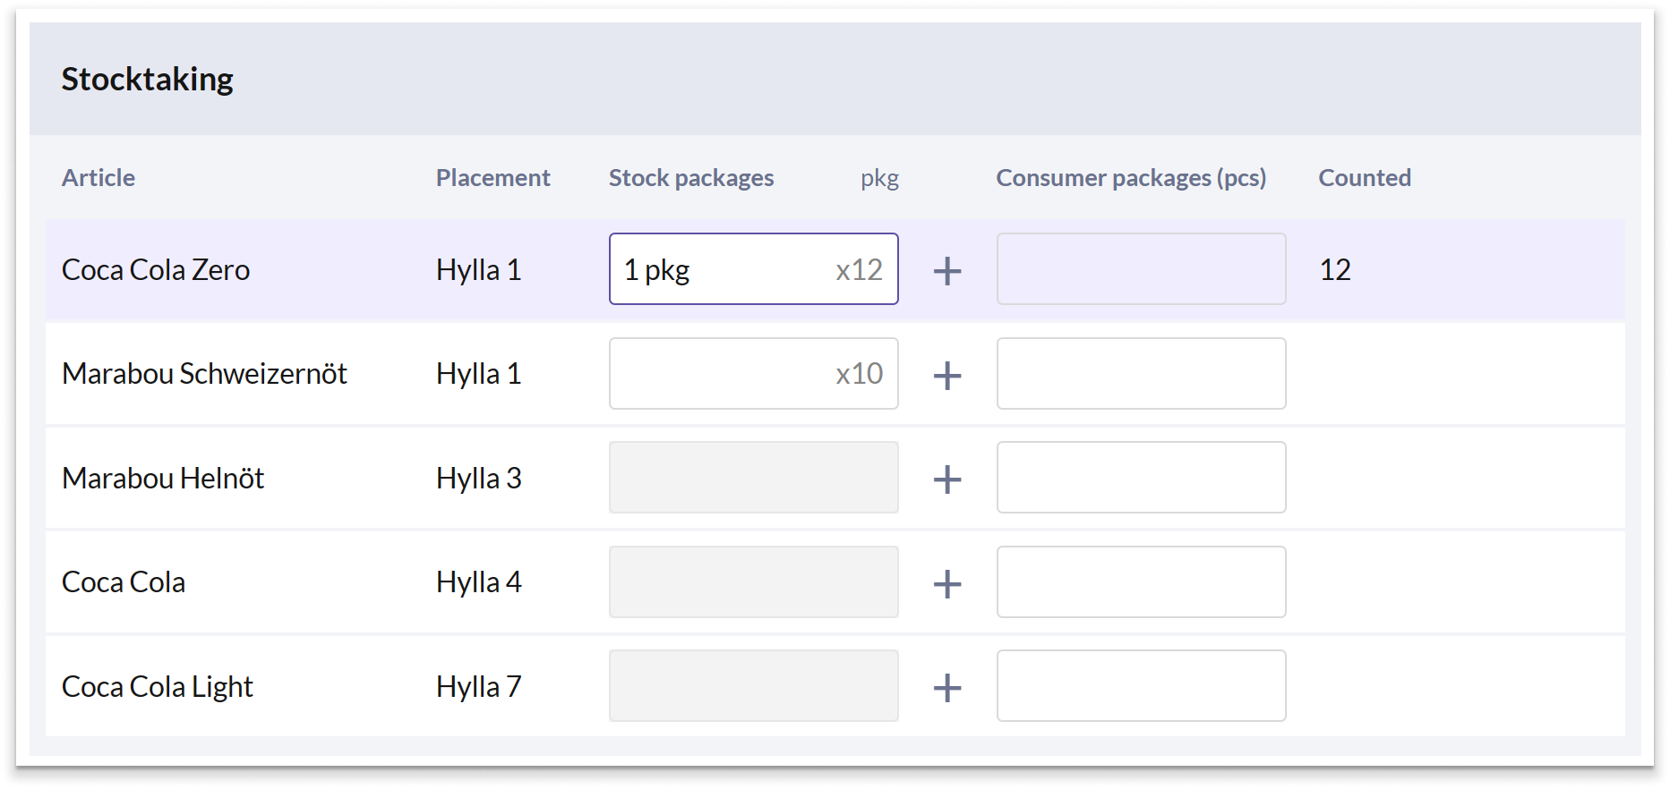Select Coca Cola Light consumer packages field
1670x789 pixels.
[1141, 686]
